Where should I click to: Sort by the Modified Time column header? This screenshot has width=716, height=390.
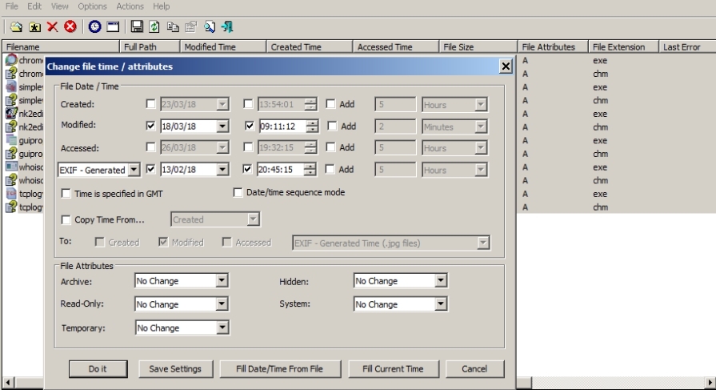point(222,46)
